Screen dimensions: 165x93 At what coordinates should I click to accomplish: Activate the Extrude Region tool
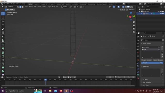pyautogui.click(x=3, y=49)
